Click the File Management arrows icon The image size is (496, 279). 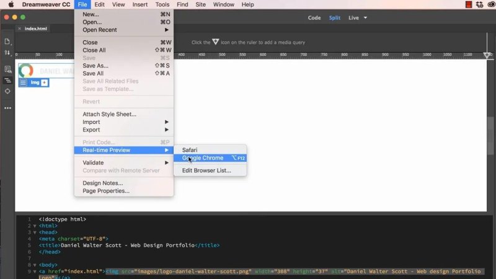pos(7,53)
